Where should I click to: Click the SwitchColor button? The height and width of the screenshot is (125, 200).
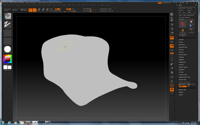(x=7, y=70)
